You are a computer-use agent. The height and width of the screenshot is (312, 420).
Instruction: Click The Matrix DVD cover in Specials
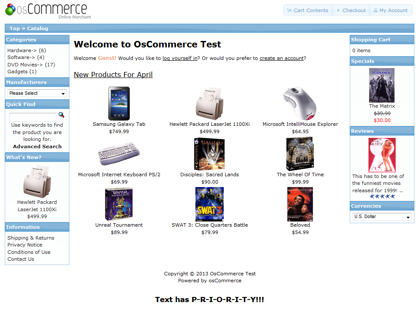(x=382, y=85)
